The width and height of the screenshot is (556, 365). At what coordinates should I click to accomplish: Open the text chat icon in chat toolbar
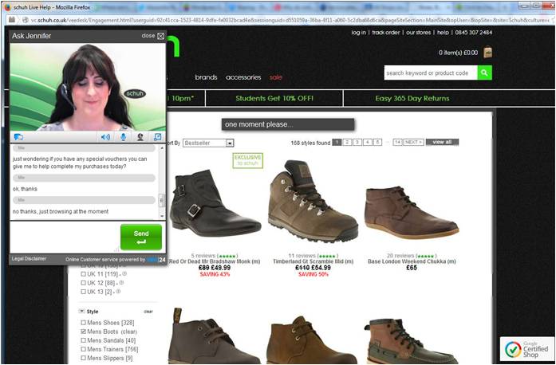18,137
